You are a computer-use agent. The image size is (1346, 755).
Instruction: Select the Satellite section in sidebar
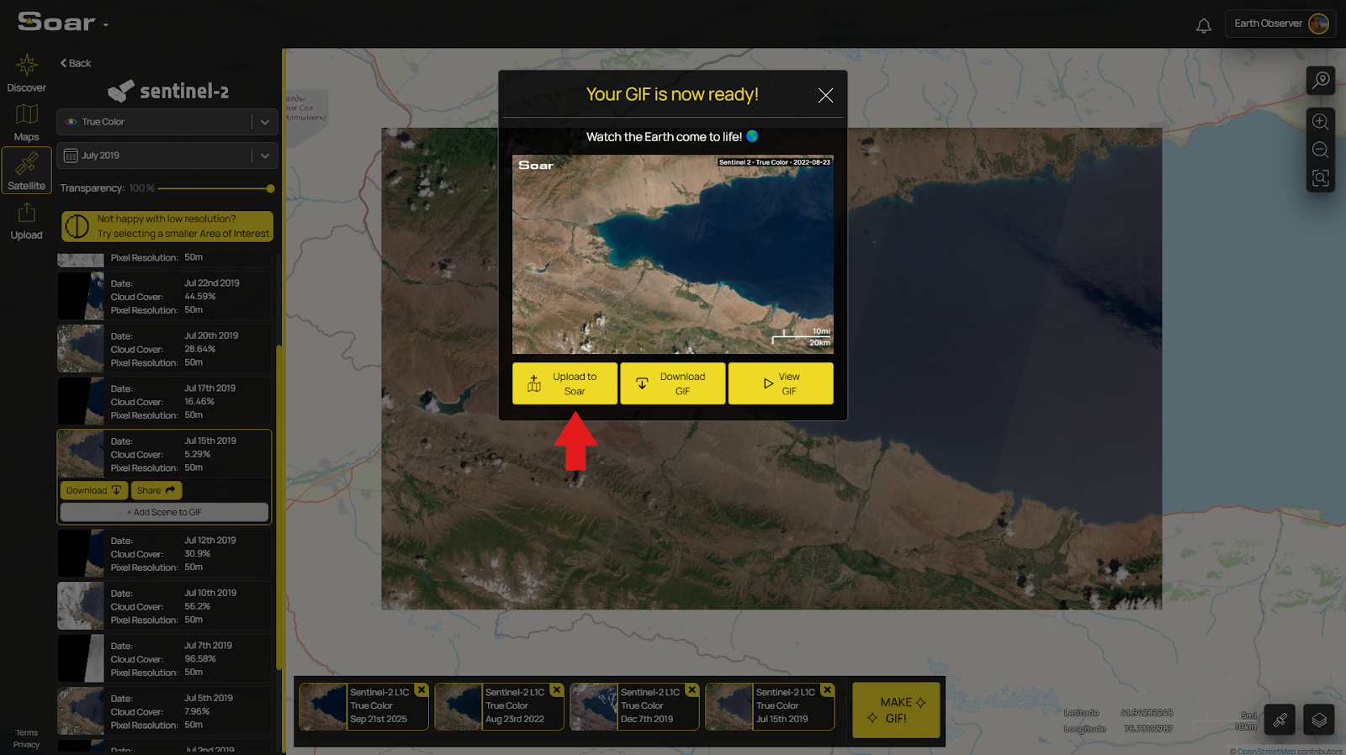[26, 171]
